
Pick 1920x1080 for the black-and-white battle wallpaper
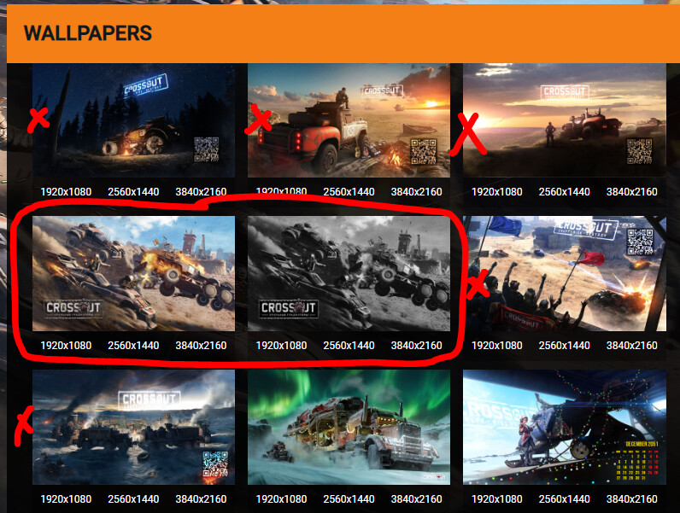[281, 346]
